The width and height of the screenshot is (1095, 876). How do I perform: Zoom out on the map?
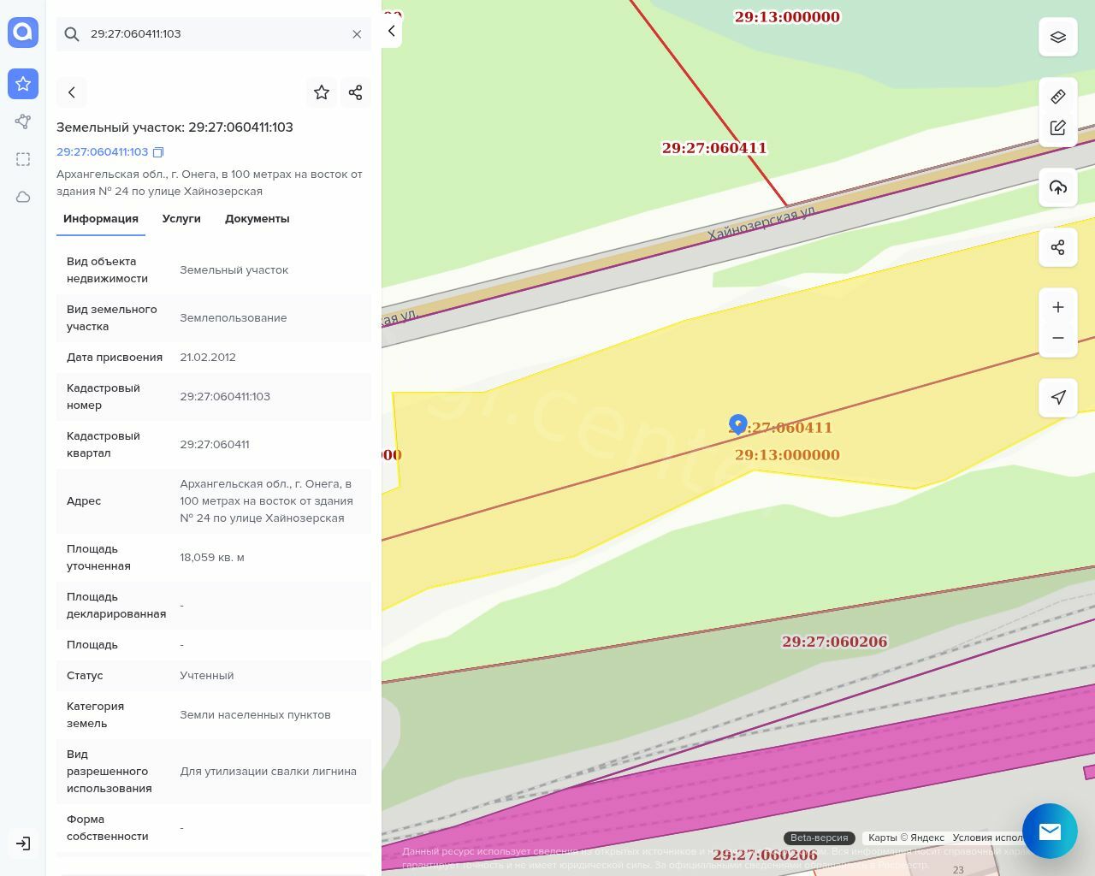[x=1057, y=338]
